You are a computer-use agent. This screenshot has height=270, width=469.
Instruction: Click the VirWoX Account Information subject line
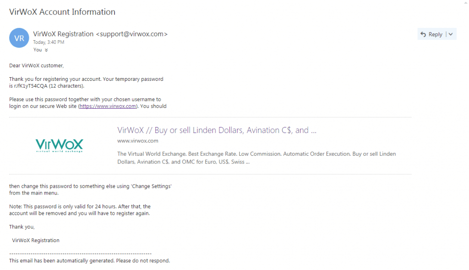pyautogui.click(x=62, y=12)
